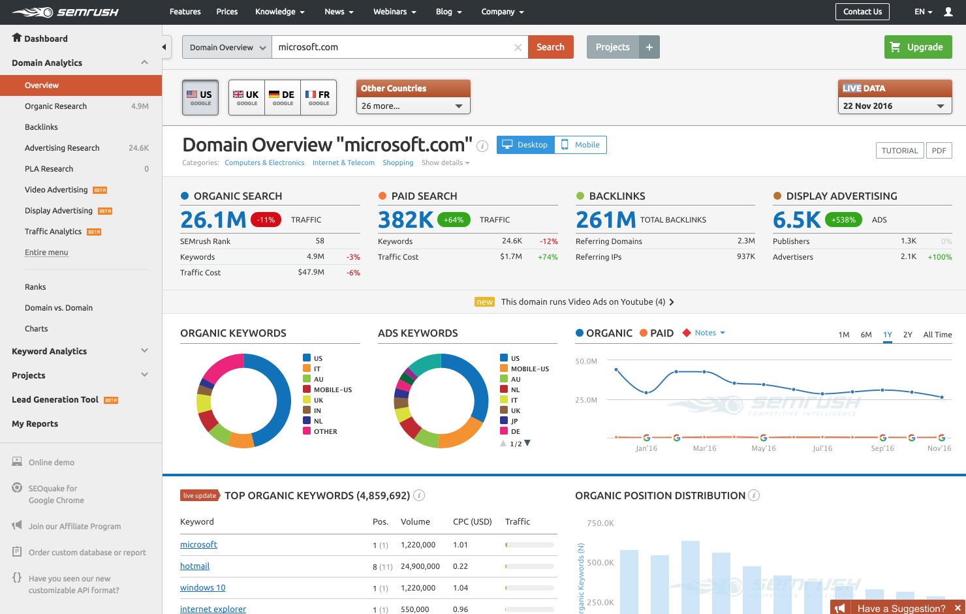Click the Organic Keywords donut chart
Screen dimensions: 966x614
click(x=244, y=401)
